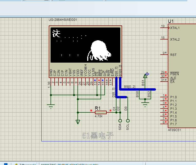Image resolution: width=196 pixels, height=165 pixels.
Task: Click the RES pin label on the OLED
Action: pyautogui.click(x=101, y=73)
